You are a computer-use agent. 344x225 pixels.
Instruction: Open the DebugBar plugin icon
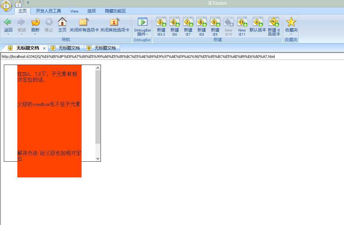142,22
